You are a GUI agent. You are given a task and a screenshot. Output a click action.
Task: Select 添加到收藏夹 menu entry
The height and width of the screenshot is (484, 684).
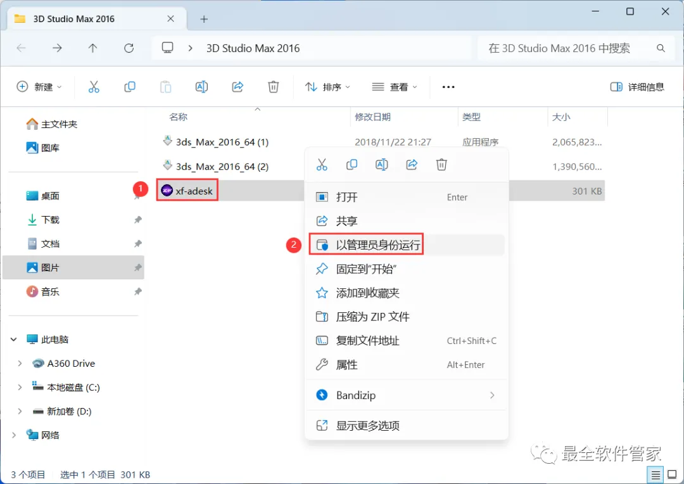[407, 293]
